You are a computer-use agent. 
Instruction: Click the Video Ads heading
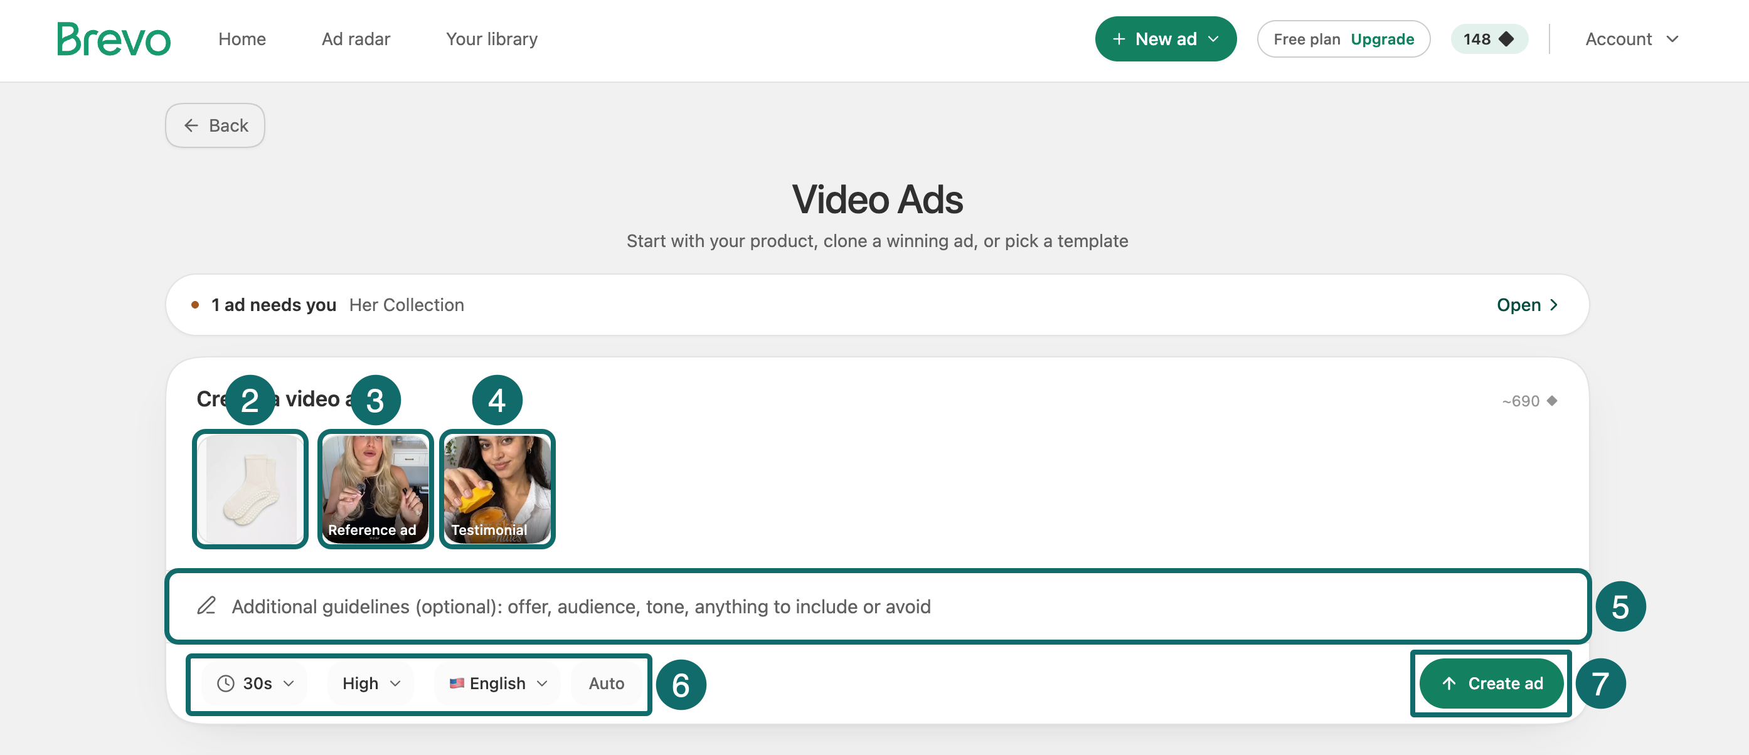click(877, 199)
